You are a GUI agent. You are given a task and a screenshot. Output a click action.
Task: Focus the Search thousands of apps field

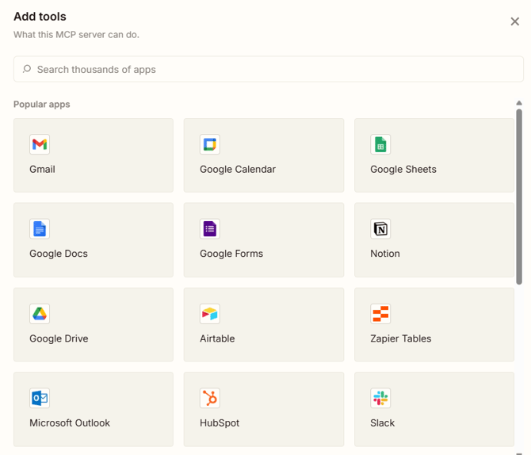click(269, 69)
